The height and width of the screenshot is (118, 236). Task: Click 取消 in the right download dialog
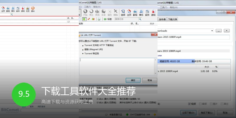tap(225, 113)
